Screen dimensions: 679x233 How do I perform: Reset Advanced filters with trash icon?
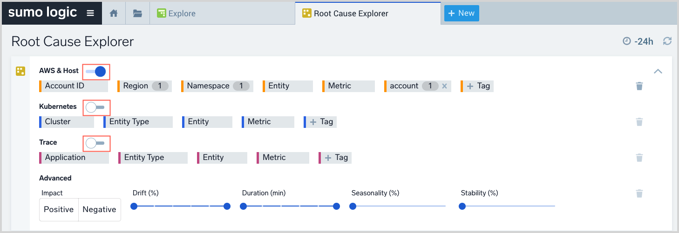click(x=639, y=193)
